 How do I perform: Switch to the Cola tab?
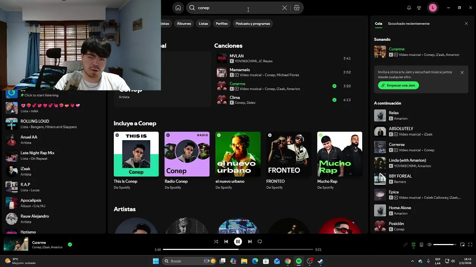coord(379,24)
